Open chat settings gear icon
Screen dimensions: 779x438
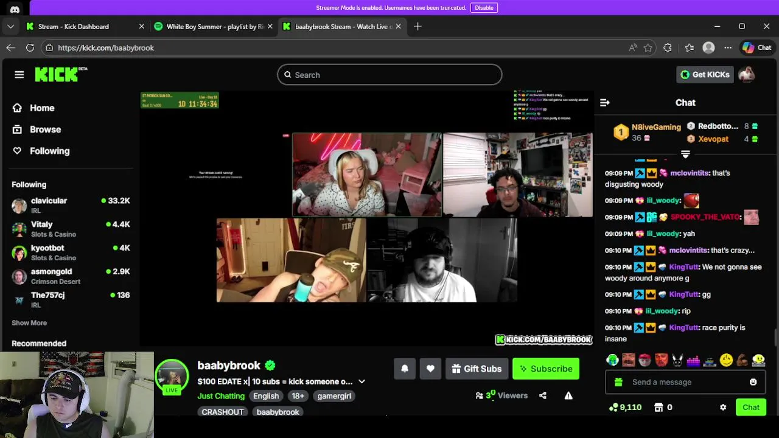click(723, 408)
